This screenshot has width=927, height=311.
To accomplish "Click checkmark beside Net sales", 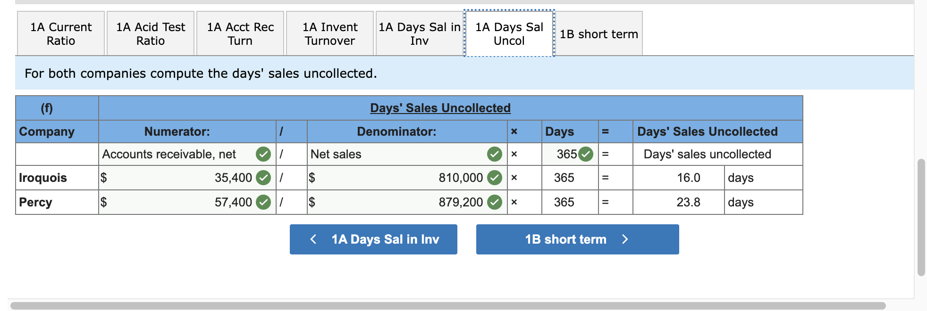I will [x=495, y=154].
